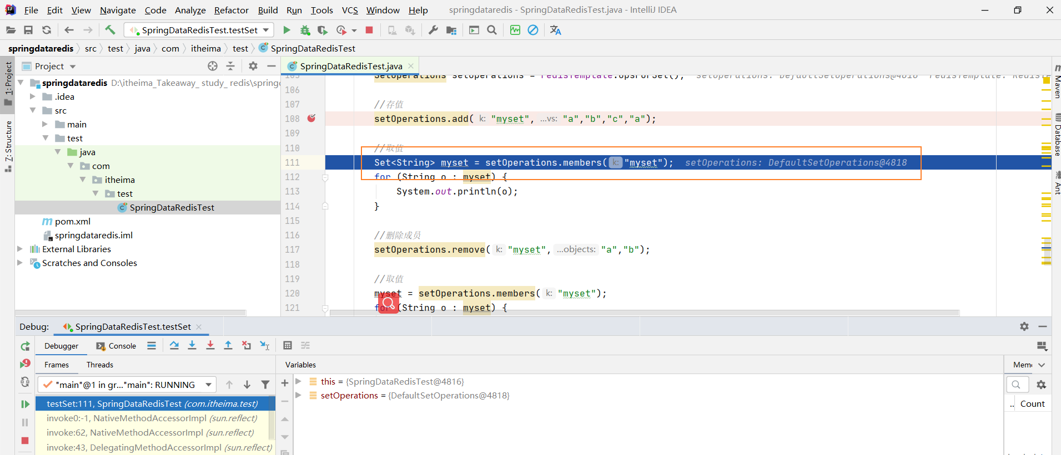This screenshot has height=455, width=1061.
Task: Stop the process with the toolbar red square
Action: (x=369, y=30)
